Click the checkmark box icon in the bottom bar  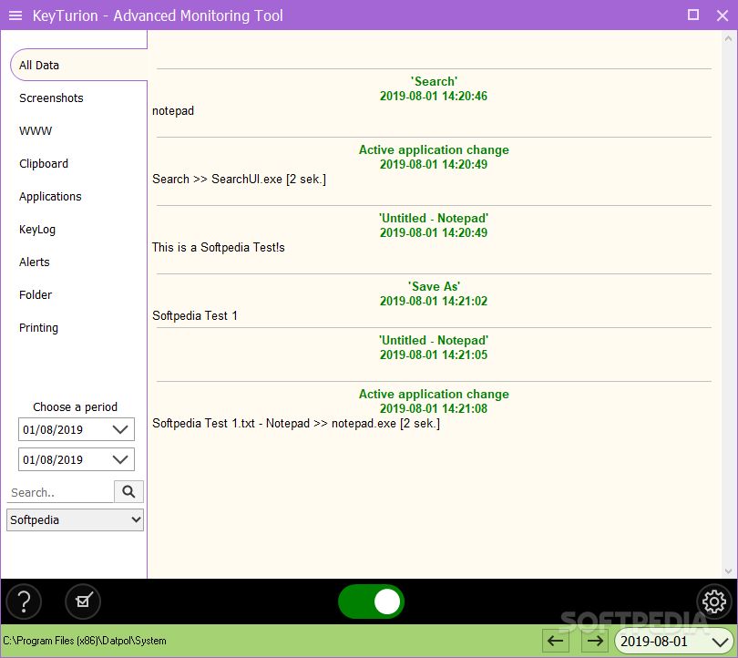coord(83,601)
